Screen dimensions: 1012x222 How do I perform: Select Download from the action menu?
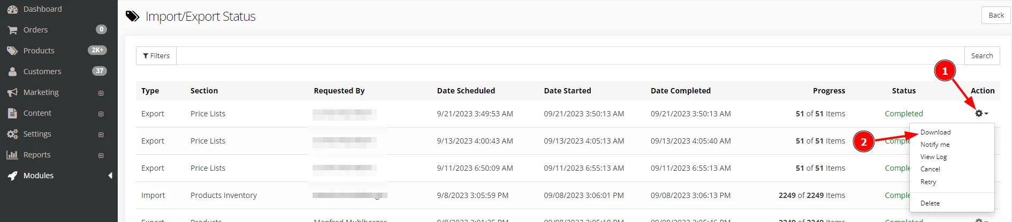click(935, 132)
